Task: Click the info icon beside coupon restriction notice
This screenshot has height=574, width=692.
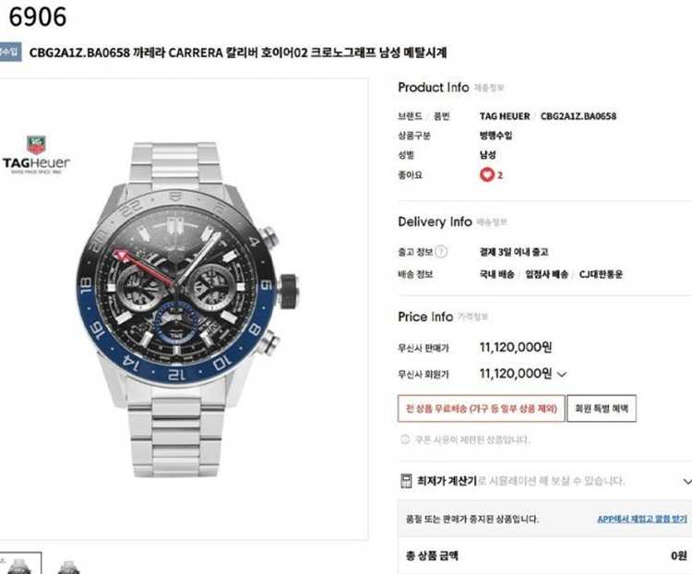Action: click(405, 439)
